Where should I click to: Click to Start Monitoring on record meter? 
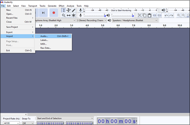click(121, 10)
